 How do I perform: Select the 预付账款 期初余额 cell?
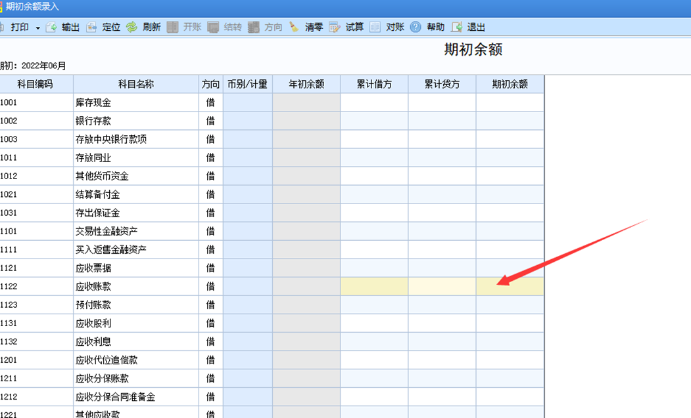tap(510, 305)
